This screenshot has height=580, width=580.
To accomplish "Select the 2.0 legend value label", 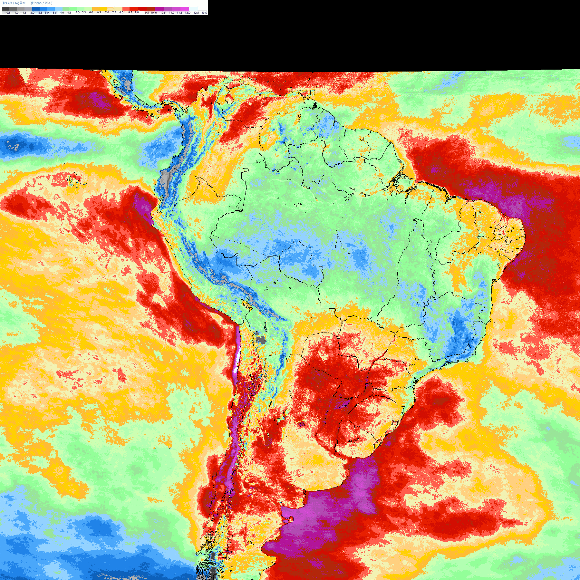I will 32,13.
